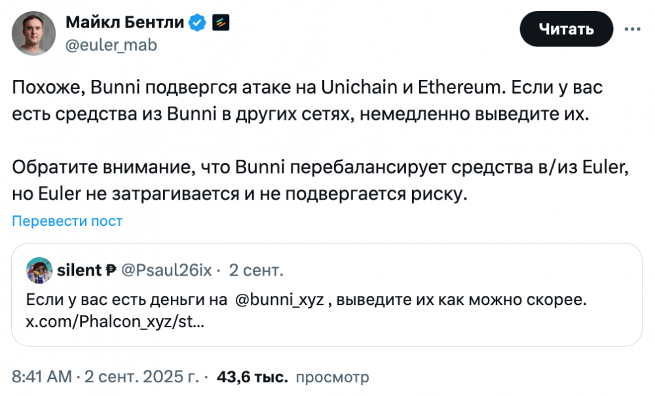Open the @Psaul26ix handle

pos(166,270)
